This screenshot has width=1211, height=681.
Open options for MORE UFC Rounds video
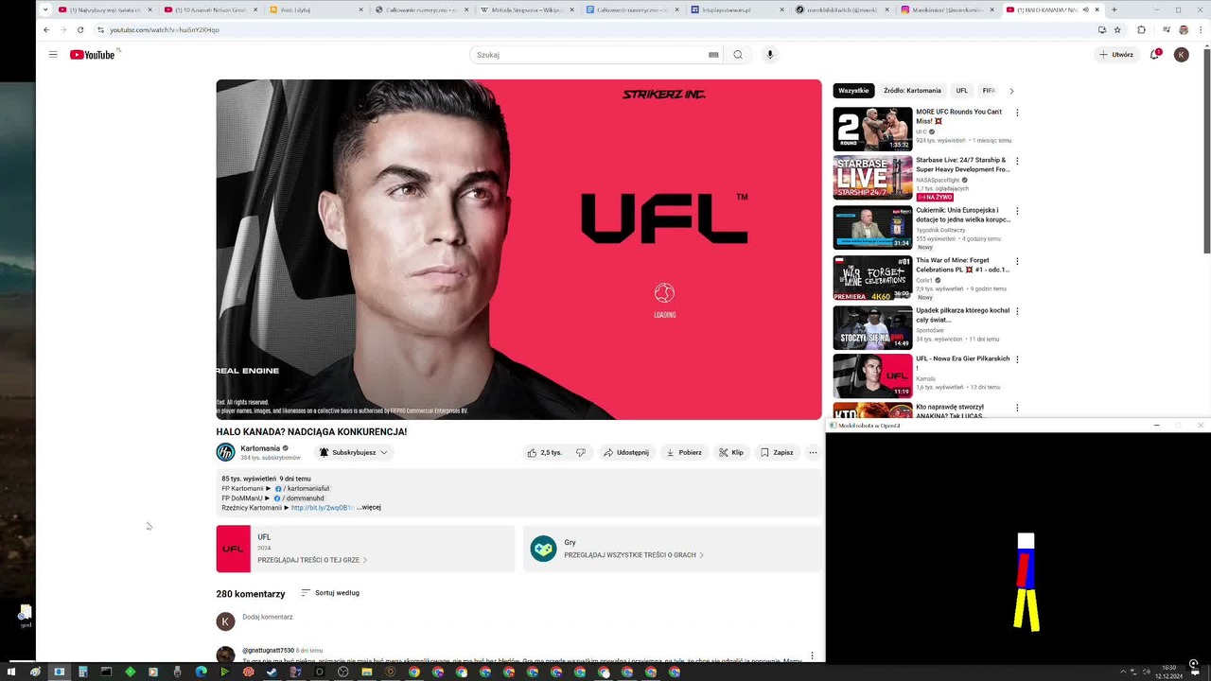pos(1017,113)
